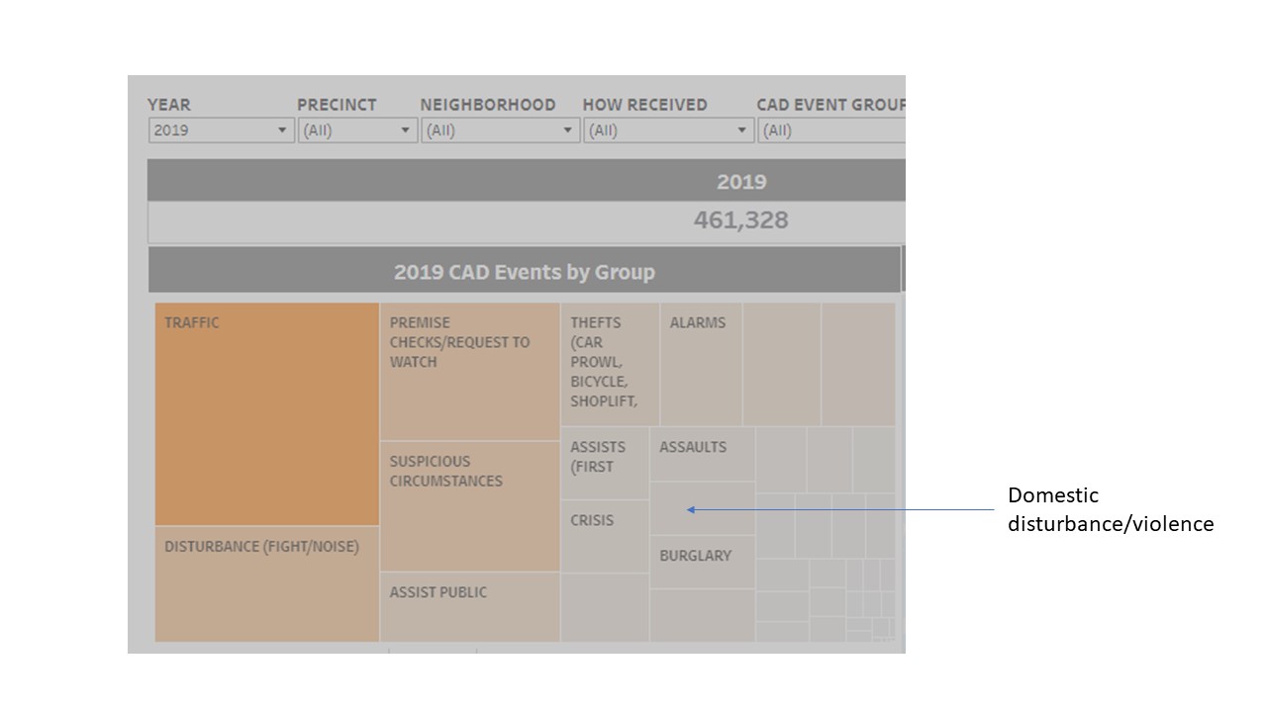The image size is (1267, 712).
Task: Select the TRAFFIC treemap tile
Action: pos(266,413)
